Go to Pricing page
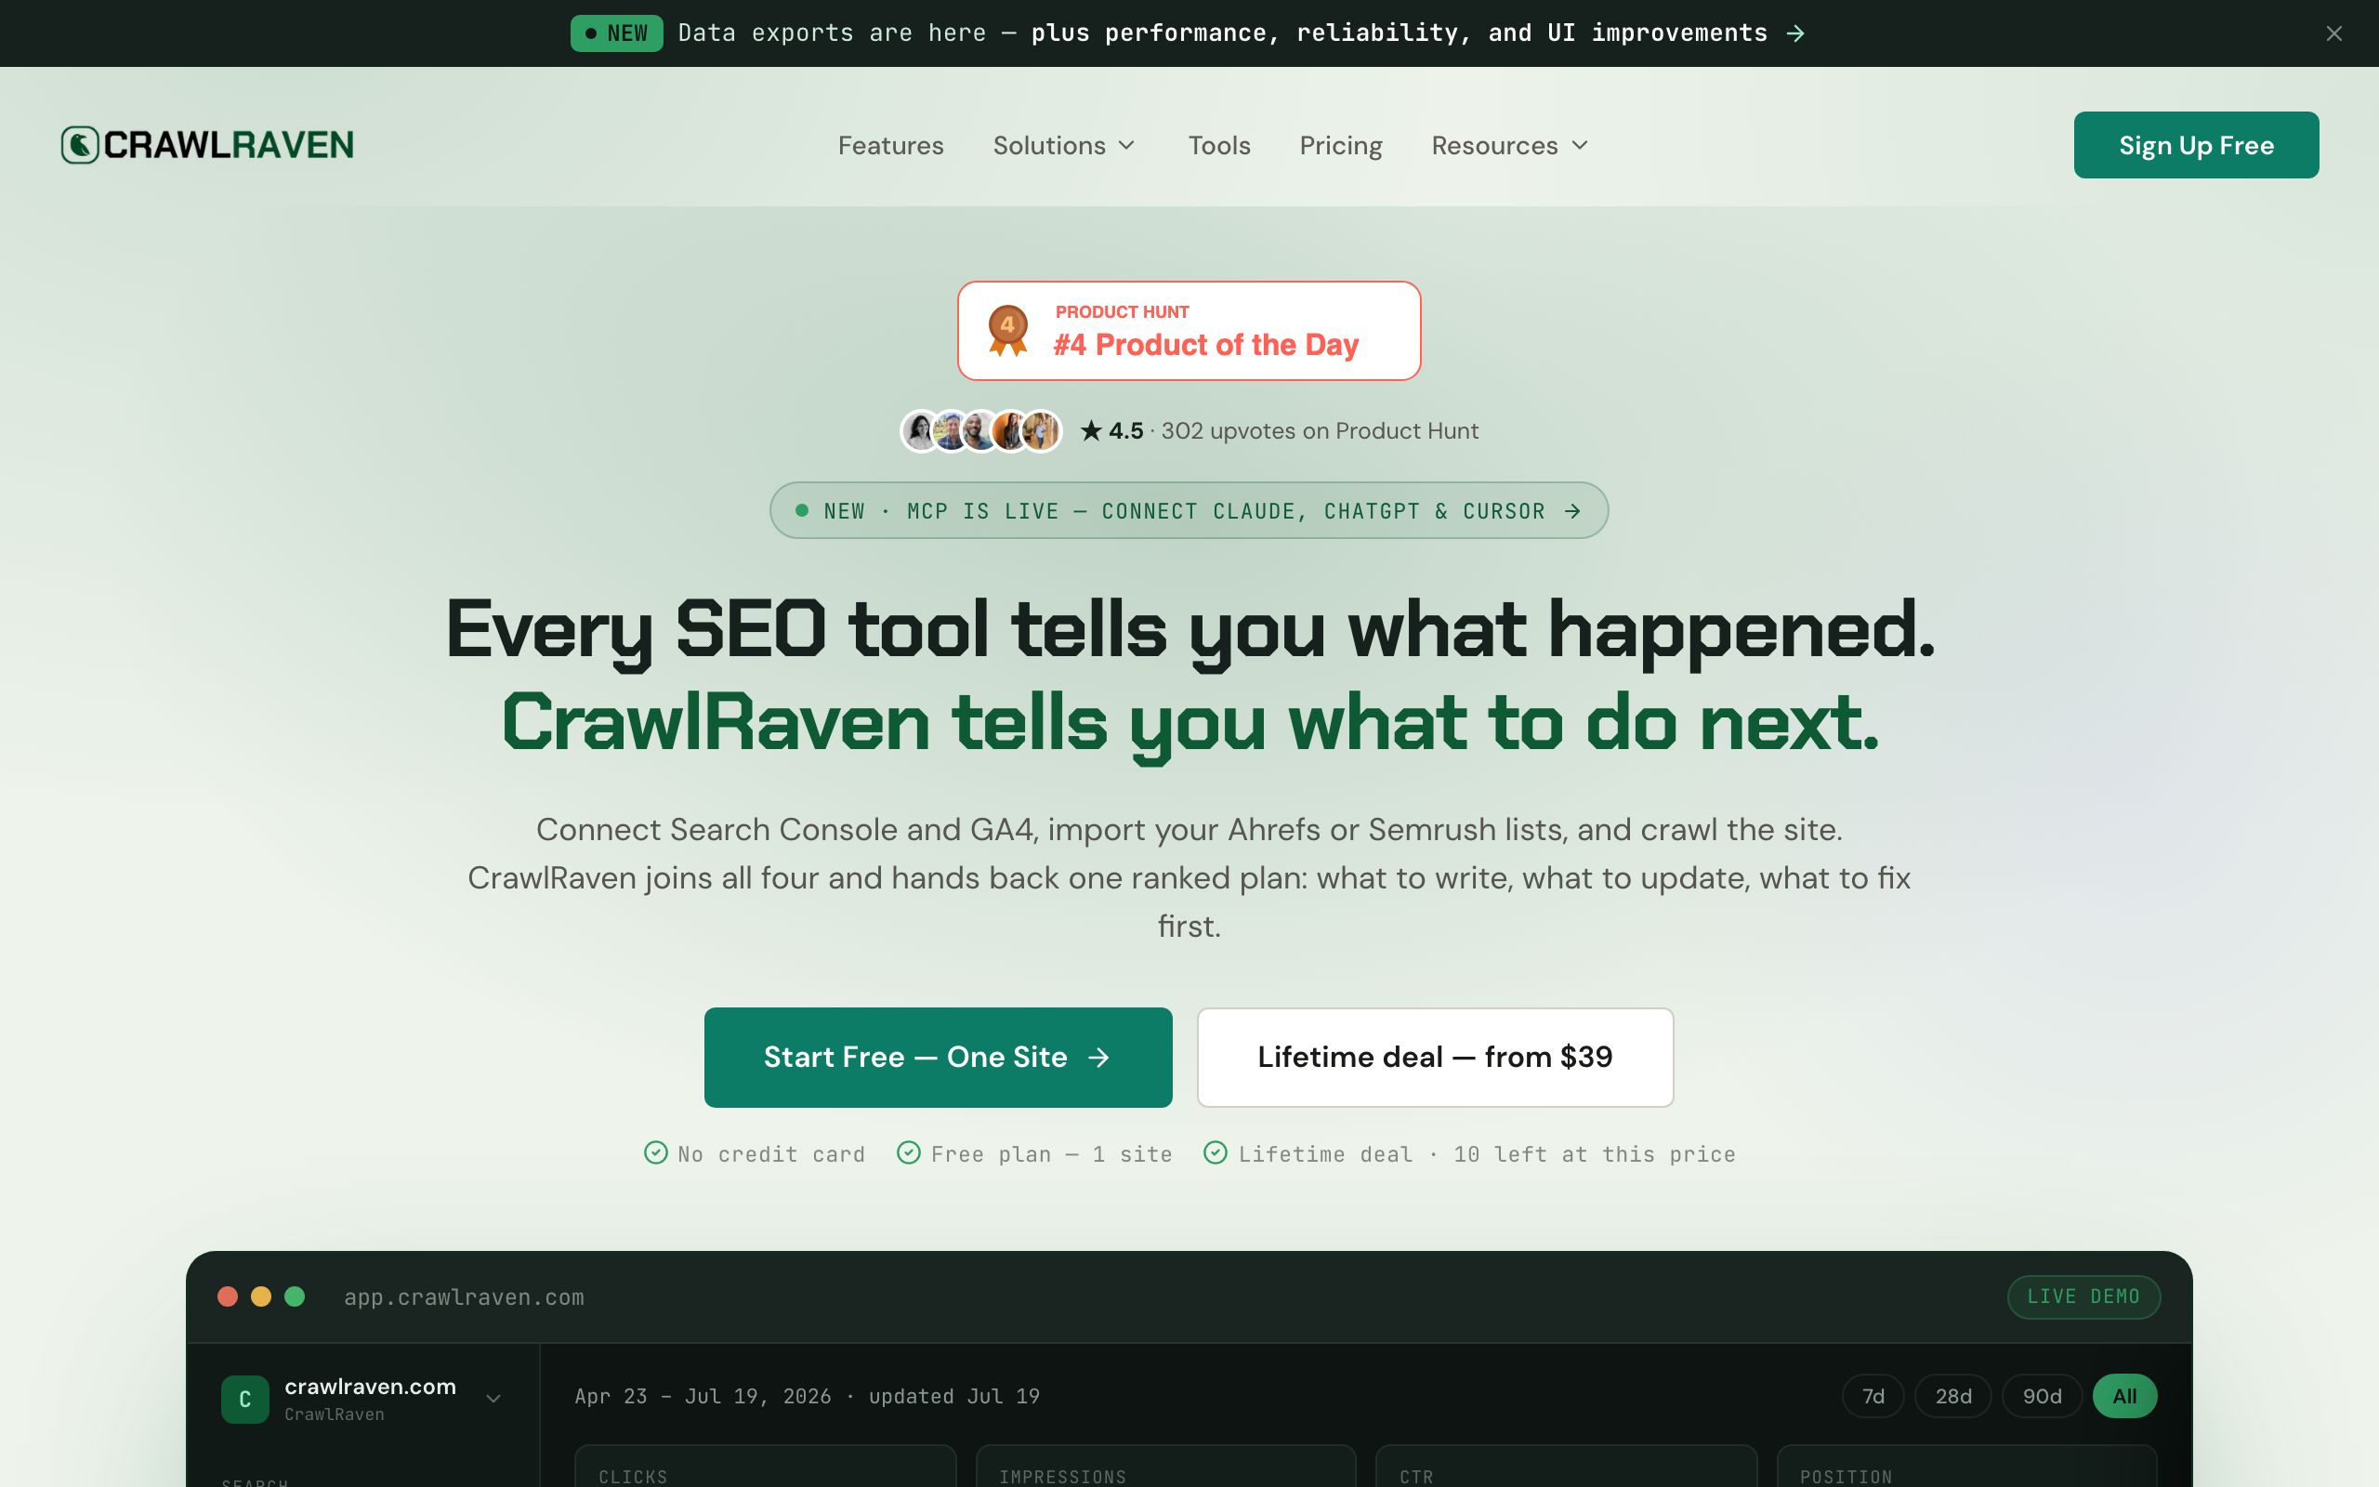Viewport: 2379px width, 1487px height. [x=1341, y=146]
